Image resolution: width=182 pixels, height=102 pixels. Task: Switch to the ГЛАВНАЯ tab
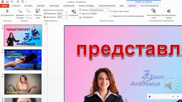click(x=16, y=6)
